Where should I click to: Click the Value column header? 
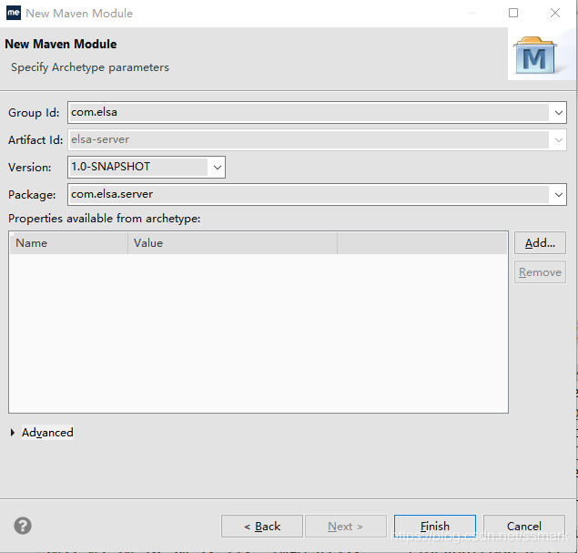[x=232, y=243]
